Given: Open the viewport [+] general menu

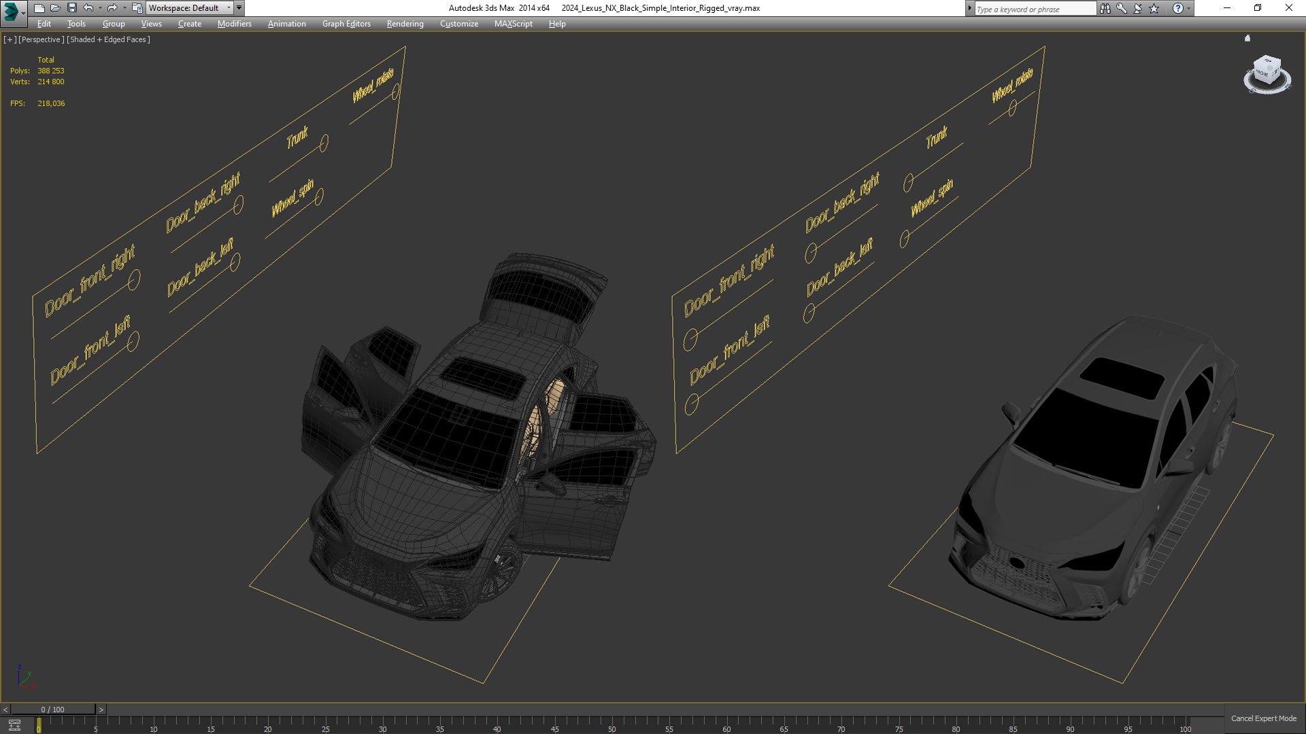Looking at the screenshot, I should (10, 39).
